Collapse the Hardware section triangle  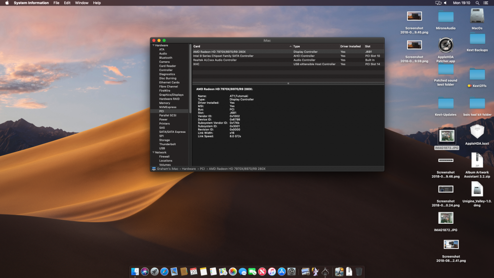(x=154, y=45)
